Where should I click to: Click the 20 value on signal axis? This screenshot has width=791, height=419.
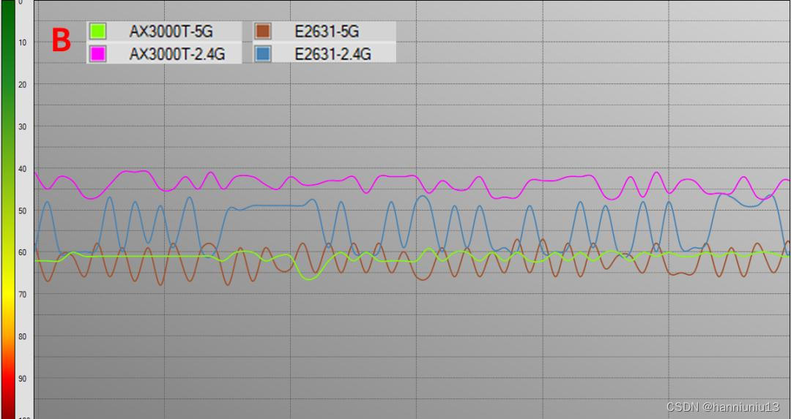[22, 85]
